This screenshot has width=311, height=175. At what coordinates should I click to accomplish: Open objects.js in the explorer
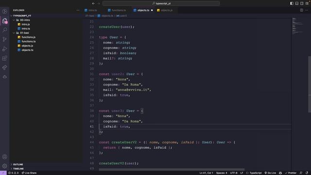click(x=27, y=46)
